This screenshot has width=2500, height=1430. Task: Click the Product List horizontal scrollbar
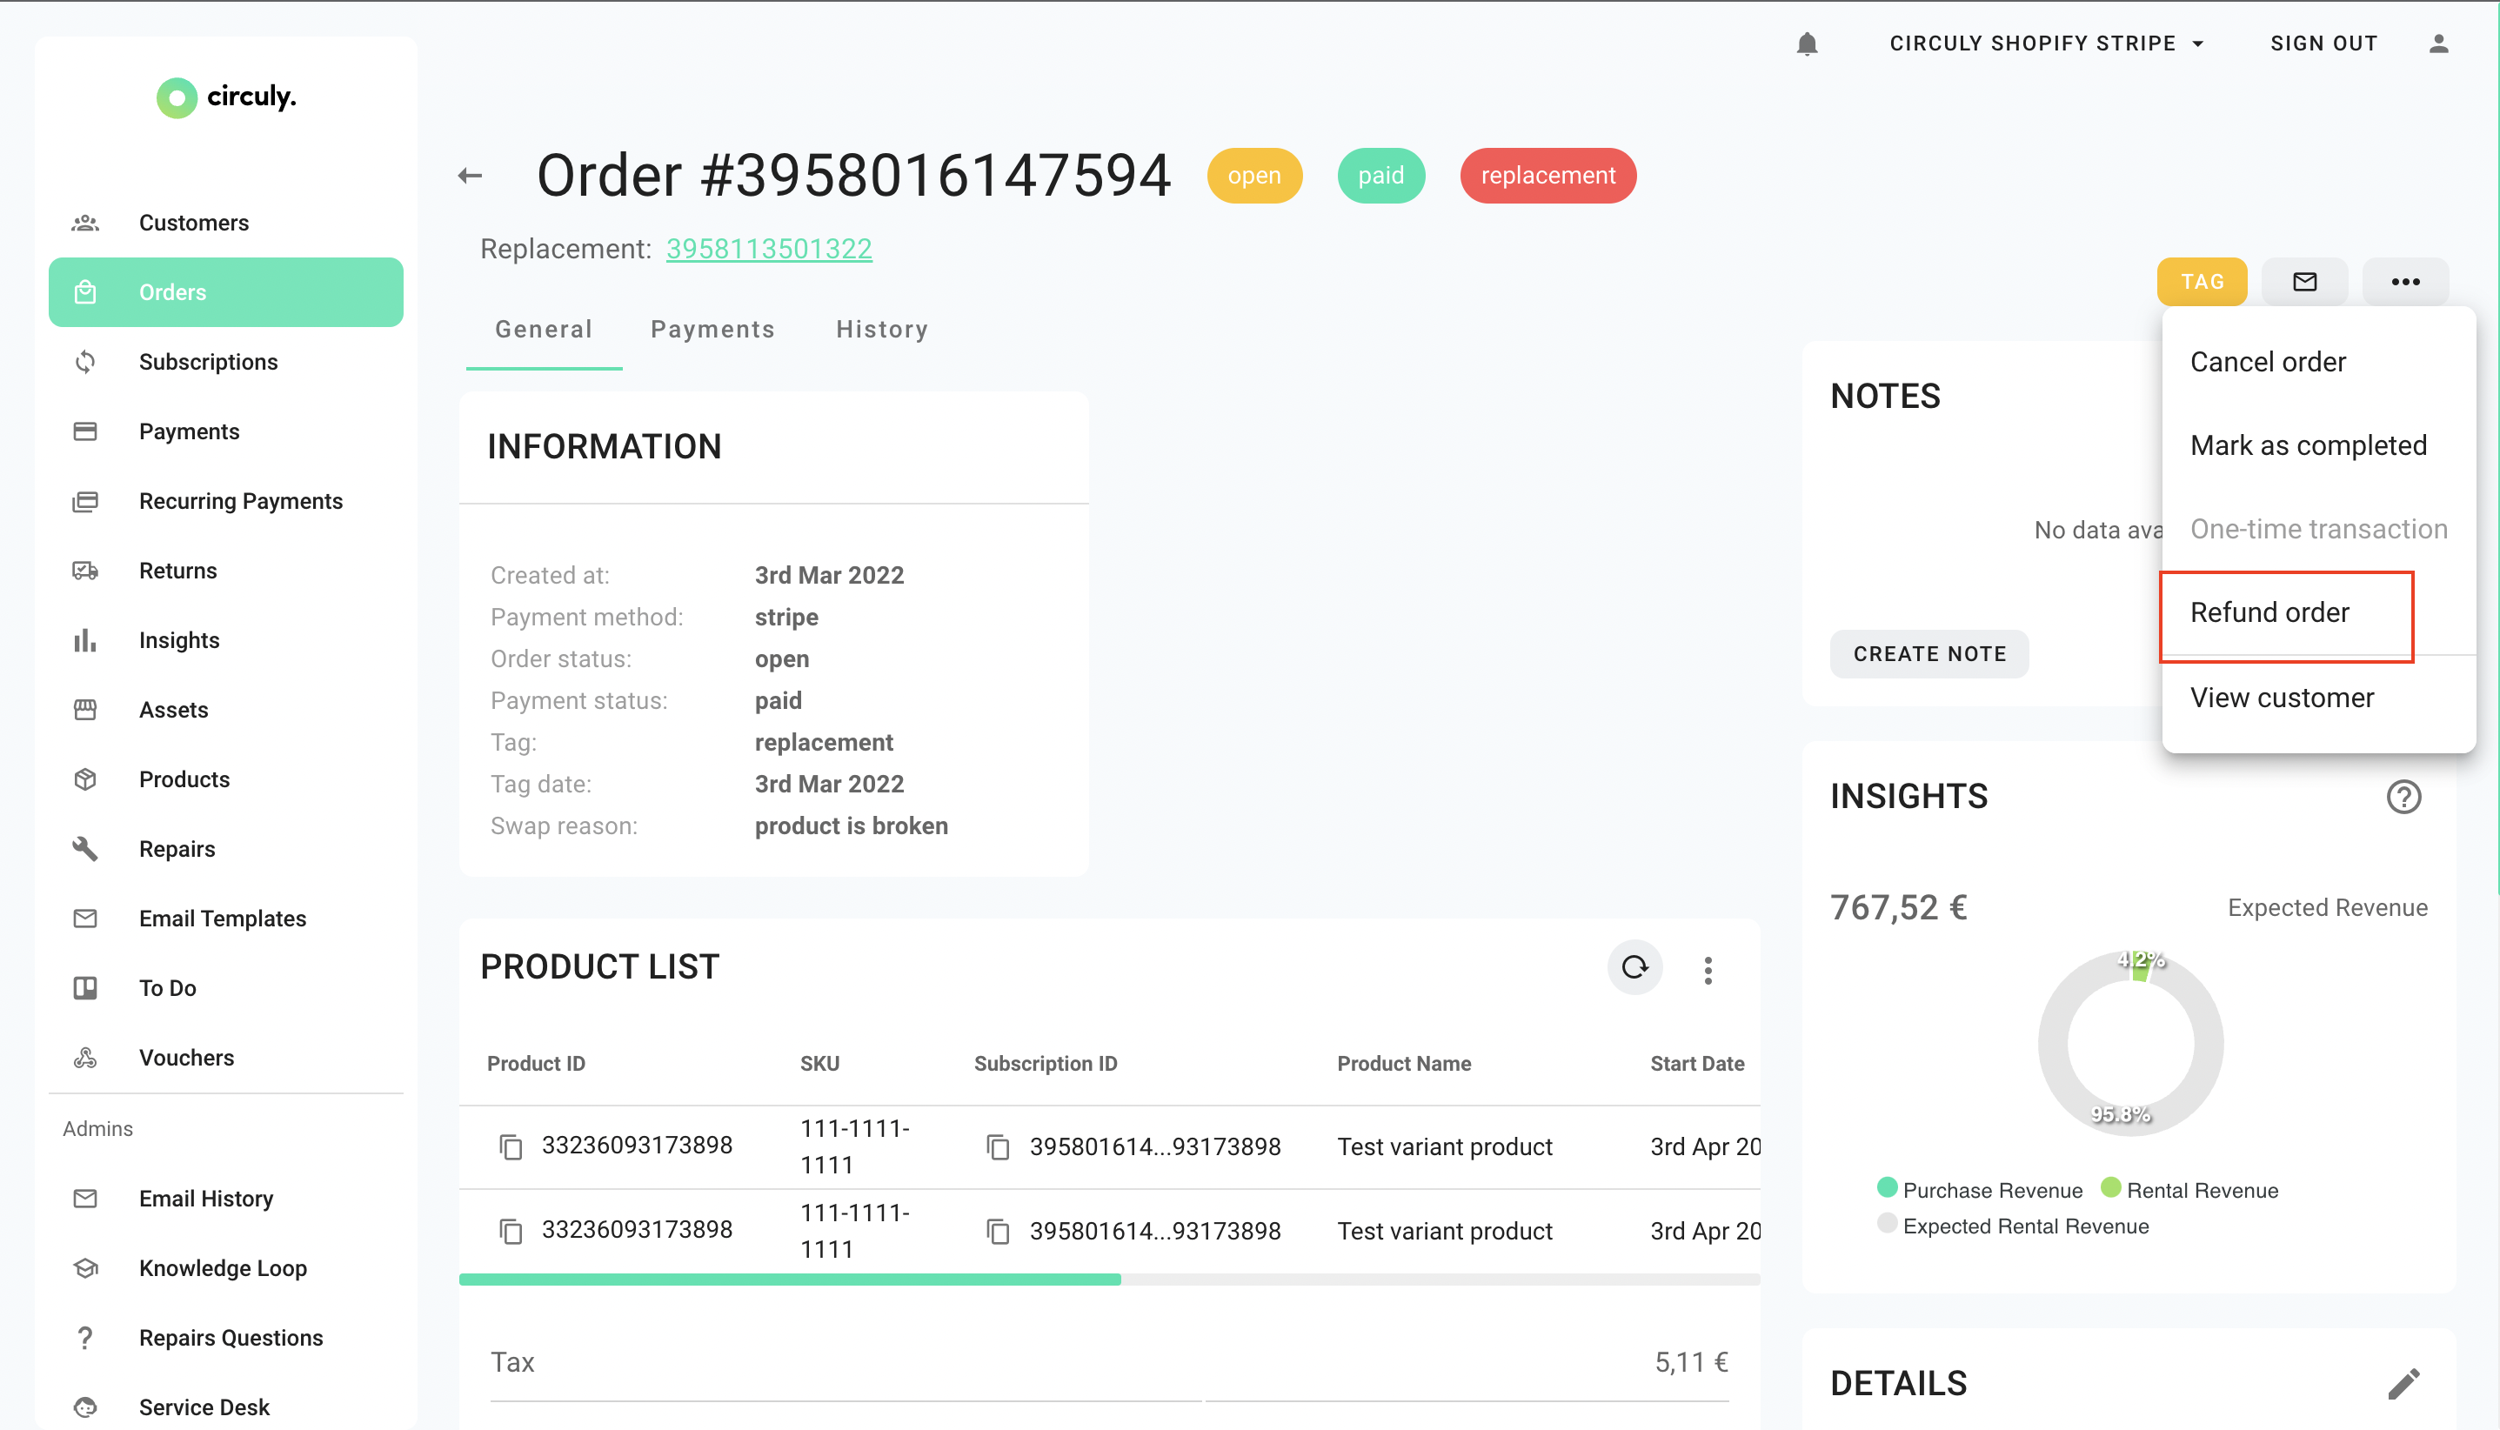(x=790, y=1280)
